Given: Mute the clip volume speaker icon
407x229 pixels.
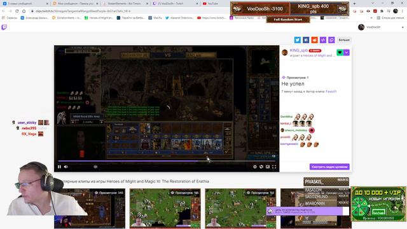Looking at the screenshot, I should point(66,167).
